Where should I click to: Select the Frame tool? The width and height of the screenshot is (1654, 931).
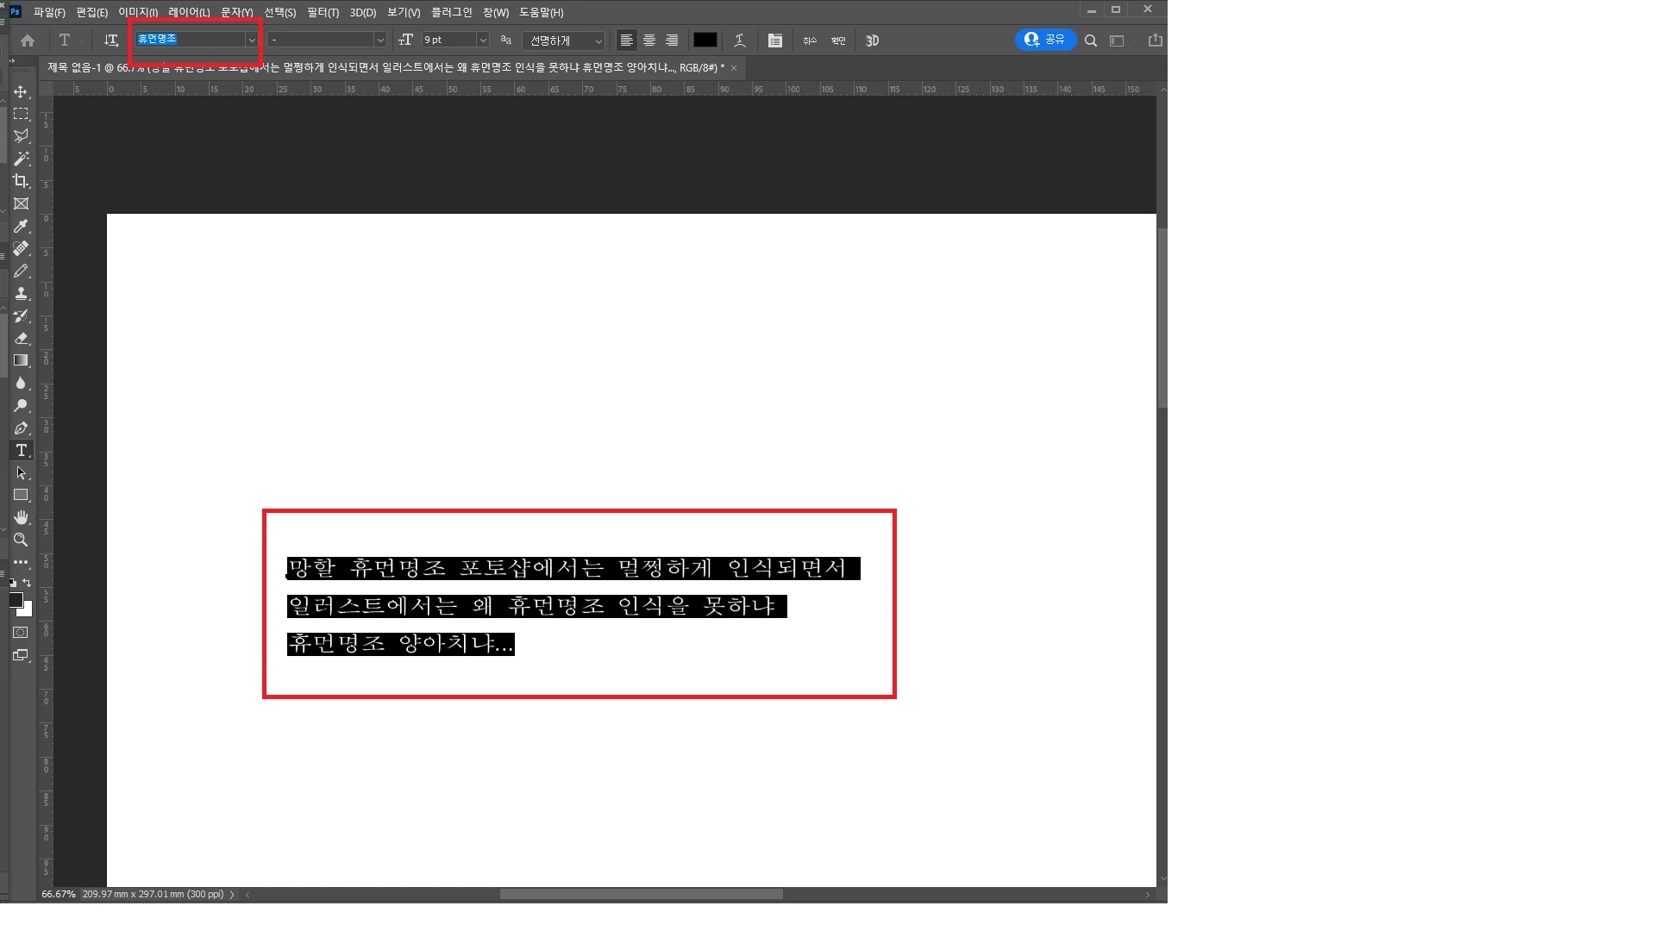21,203
